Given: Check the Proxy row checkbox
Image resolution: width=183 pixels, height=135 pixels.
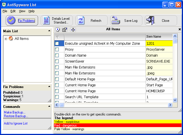Looking at the screenshot, I should 57,49.
